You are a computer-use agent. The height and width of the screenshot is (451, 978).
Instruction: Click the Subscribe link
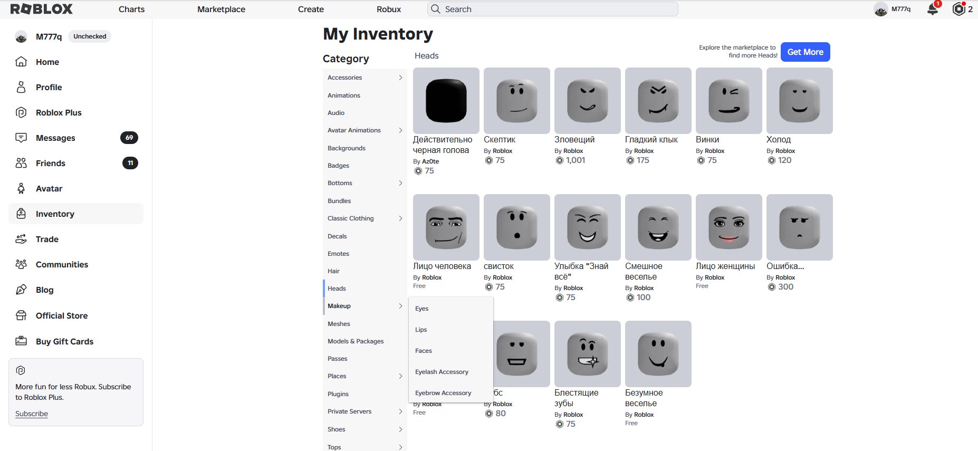point(32,414)
